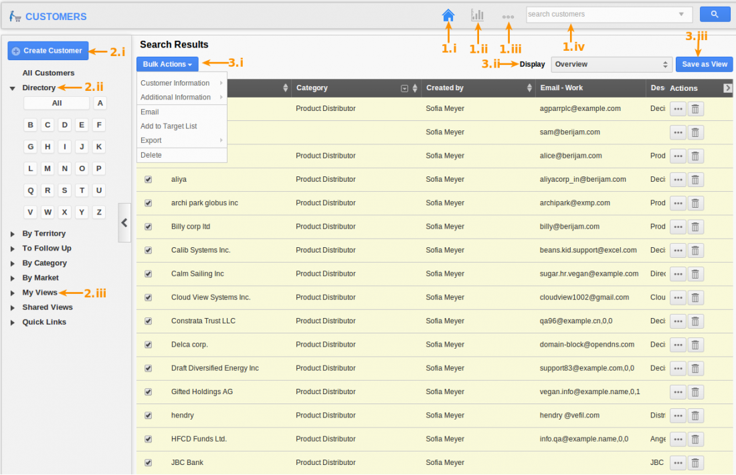Open the More options dots icon in header
736x475 pixels.
(508, 17)
